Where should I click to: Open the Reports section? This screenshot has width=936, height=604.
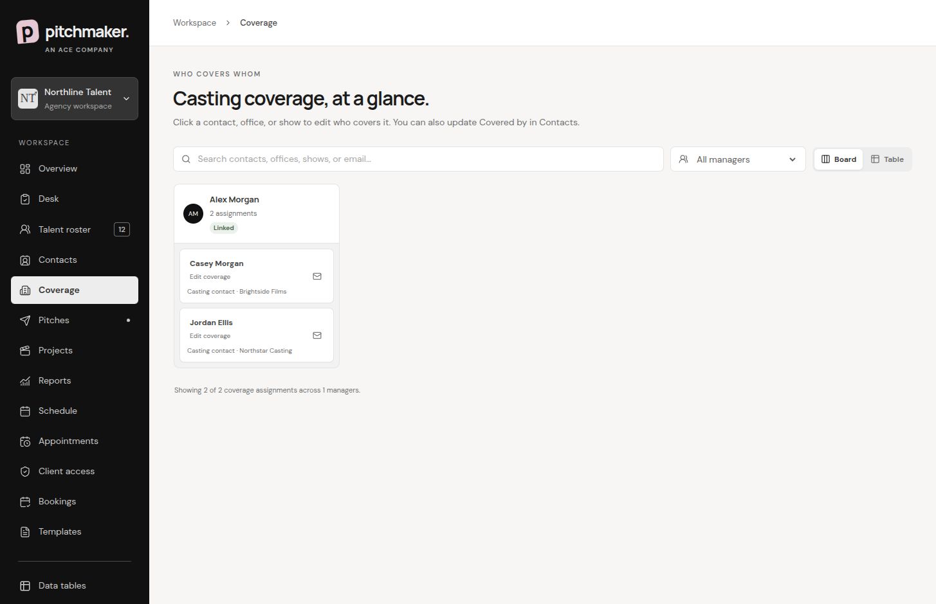(x=75, y=380)
